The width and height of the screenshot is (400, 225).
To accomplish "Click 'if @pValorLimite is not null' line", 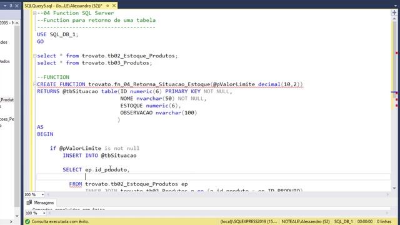I will 94,148.
